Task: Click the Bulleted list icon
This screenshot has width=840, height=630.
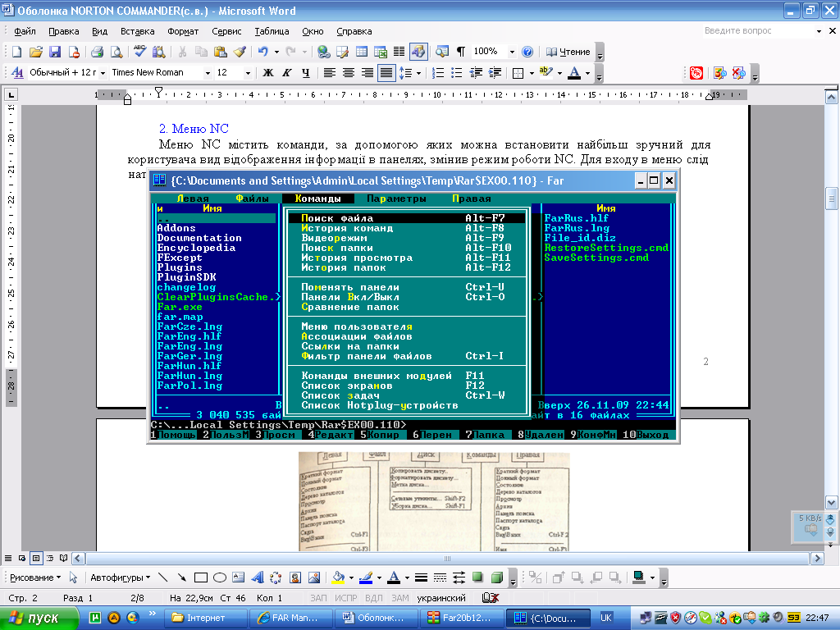Action: click(456, 73)
